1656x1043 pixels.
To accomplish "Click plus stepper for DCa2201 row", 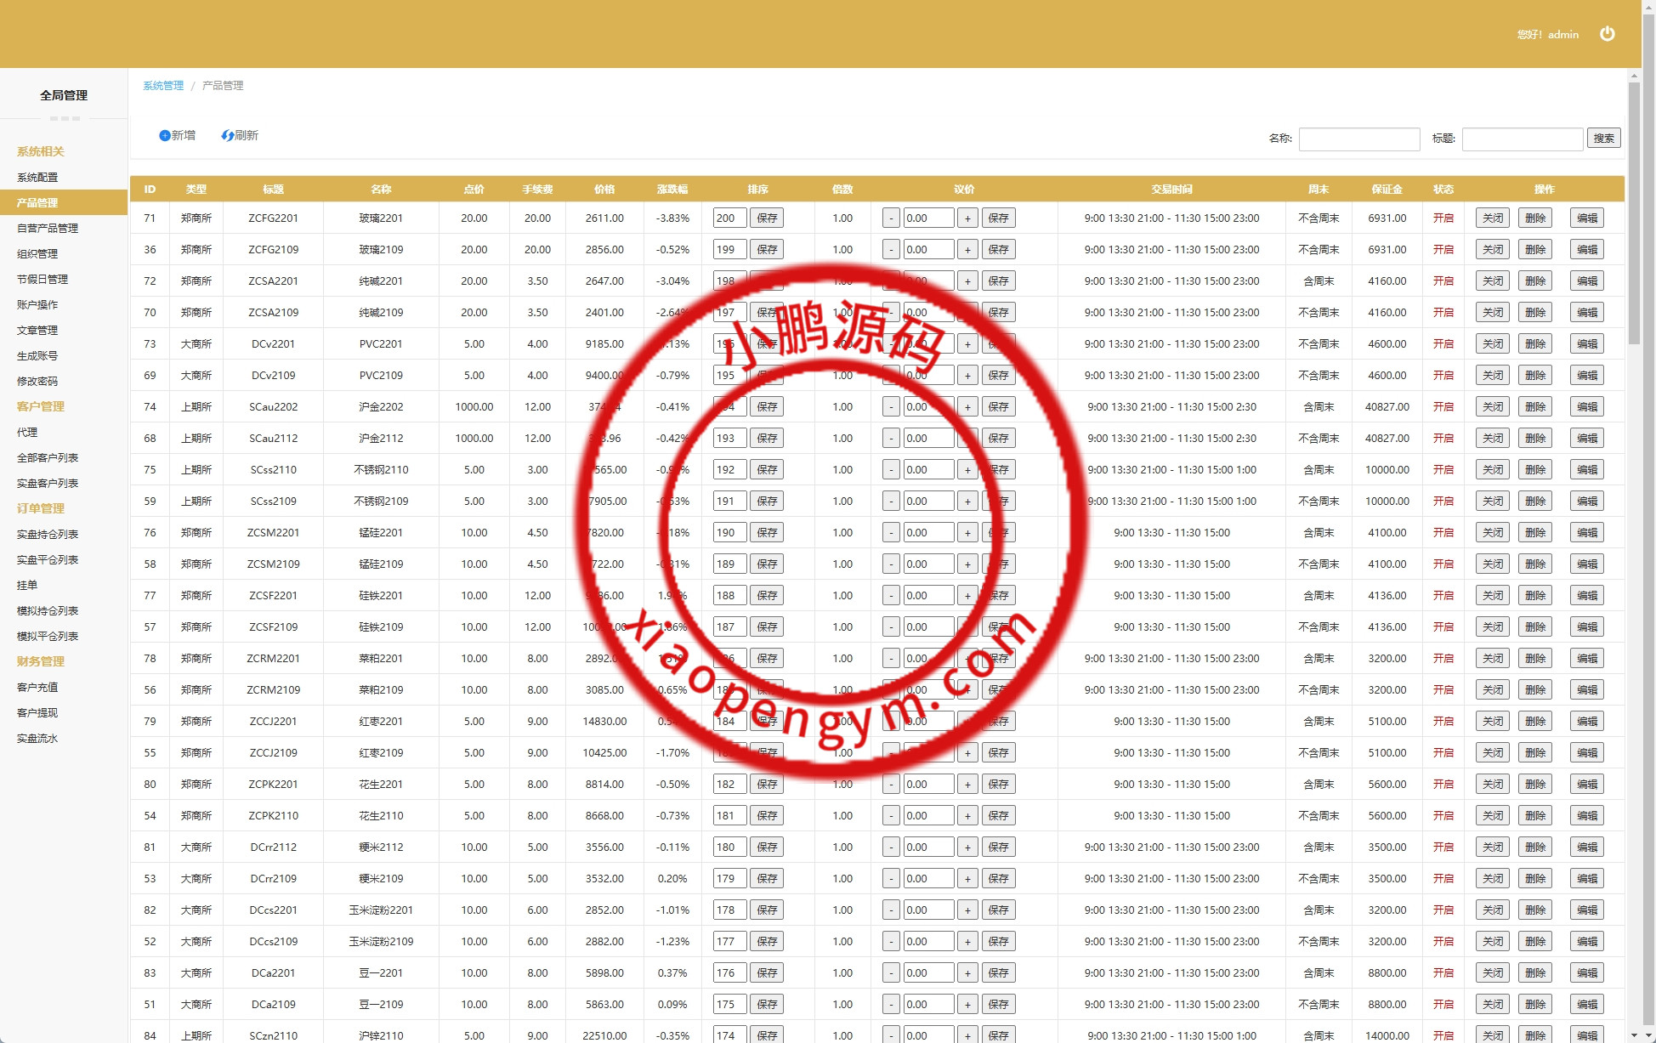I will 967,973.
